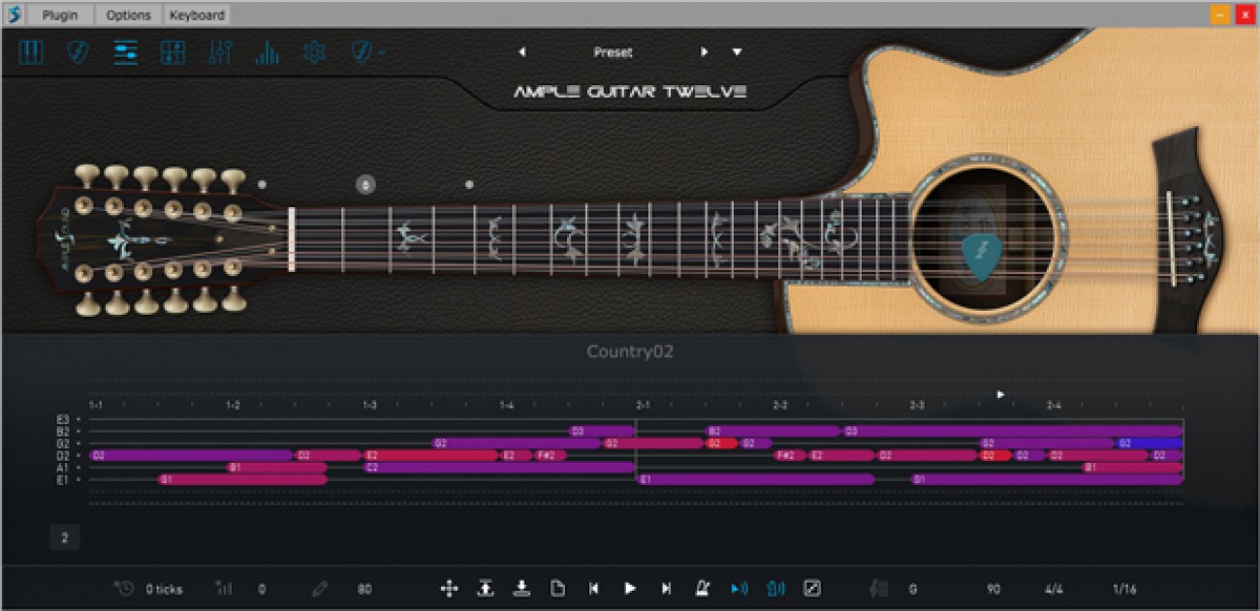Click the new file document icon
Image resolution: width=1260 pixels, height=611 pixels.
(x=557, y=588)
